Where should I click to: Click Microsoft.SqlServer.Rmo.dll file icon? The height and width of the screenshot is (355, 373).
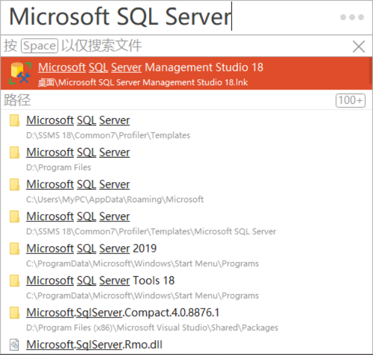point(15,345)
